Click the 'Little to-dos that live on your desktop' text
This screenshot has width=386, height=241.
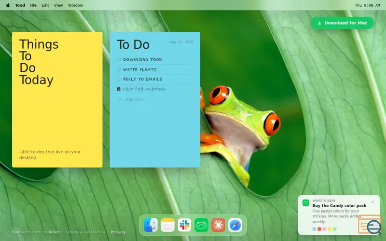(50, 155)
